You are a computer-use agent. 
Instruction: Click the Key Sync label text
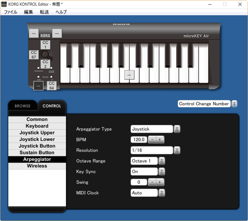tap(86, 172)
